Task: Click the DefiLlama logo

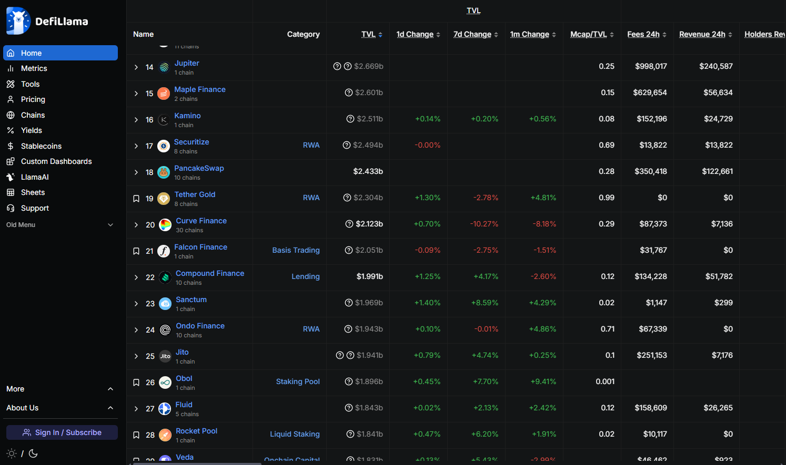Action: click(x=47, y=21)
